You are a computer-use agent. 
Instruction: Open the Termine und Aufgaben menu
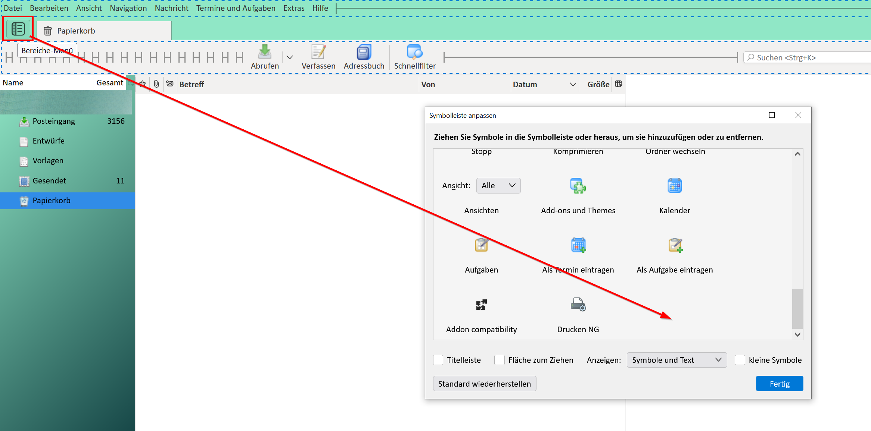click(x=236, y=8)
